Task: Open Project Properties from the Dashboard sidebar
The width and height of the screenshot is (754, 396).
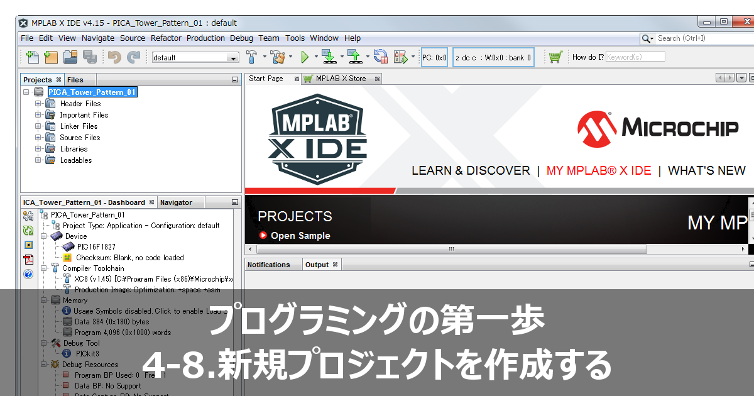Action: [28, 216]
